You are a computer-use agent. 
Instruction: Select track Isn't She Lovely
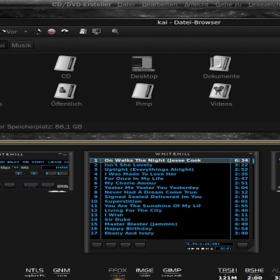point(169,165)
